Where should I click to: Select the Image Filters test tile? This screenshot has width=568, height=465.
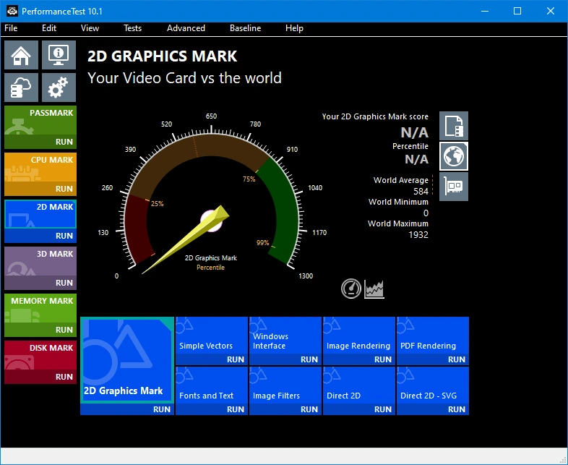pos(285,385)
